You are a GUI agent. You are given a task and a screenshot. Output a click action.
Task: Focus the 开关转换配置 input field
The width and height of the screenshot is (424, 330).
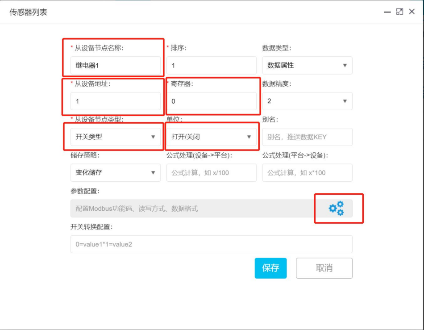pos(212,244)
